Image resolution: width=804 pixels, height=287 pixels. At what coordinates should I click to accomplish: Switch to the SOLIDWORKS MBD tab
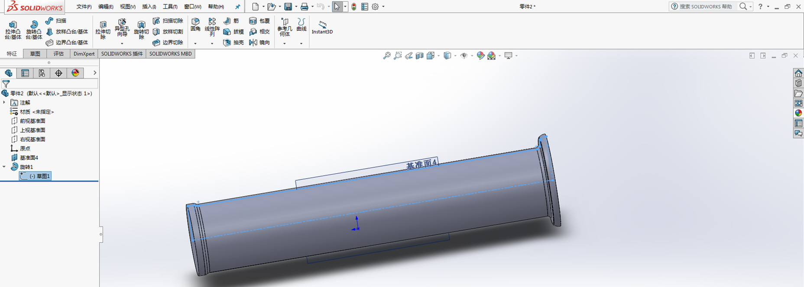tap(170, 54)
